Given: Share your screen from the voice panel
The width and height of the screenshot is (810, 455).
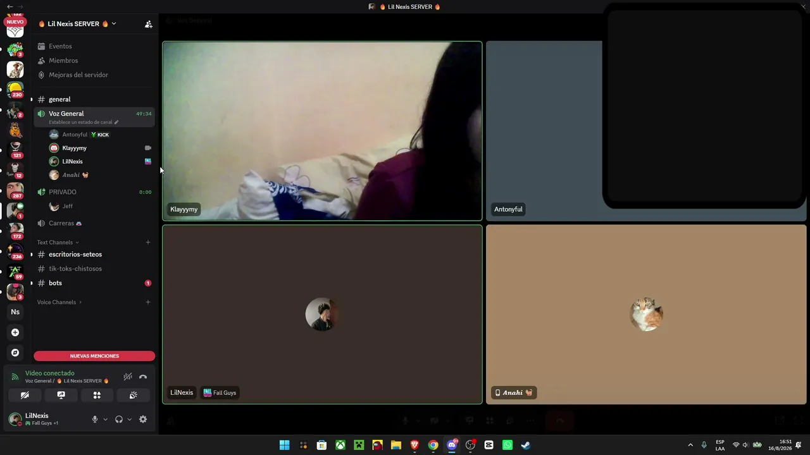Looking at the screenshot, I should pyautogui.click(x=61, y=395).
